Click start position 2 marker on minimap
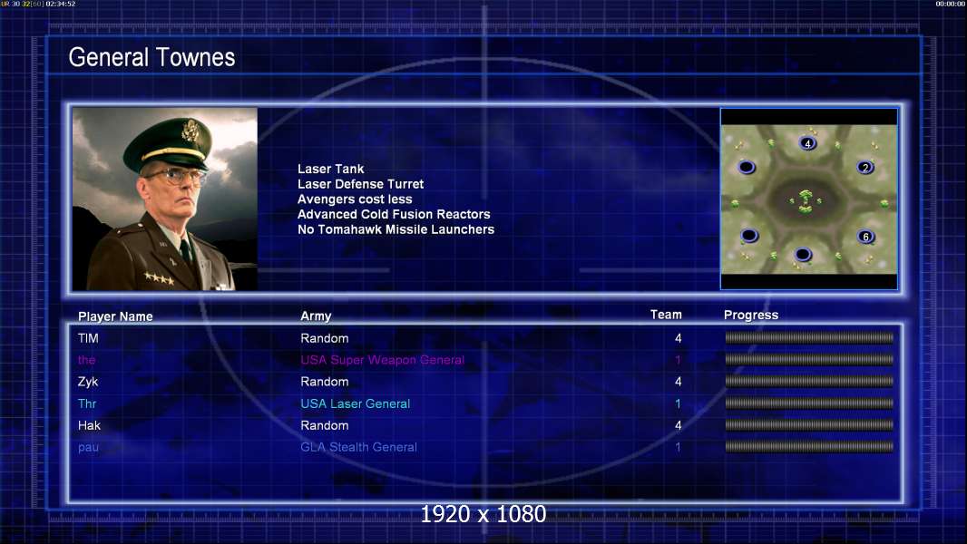 pyautogui.click(x=865, y=168)
